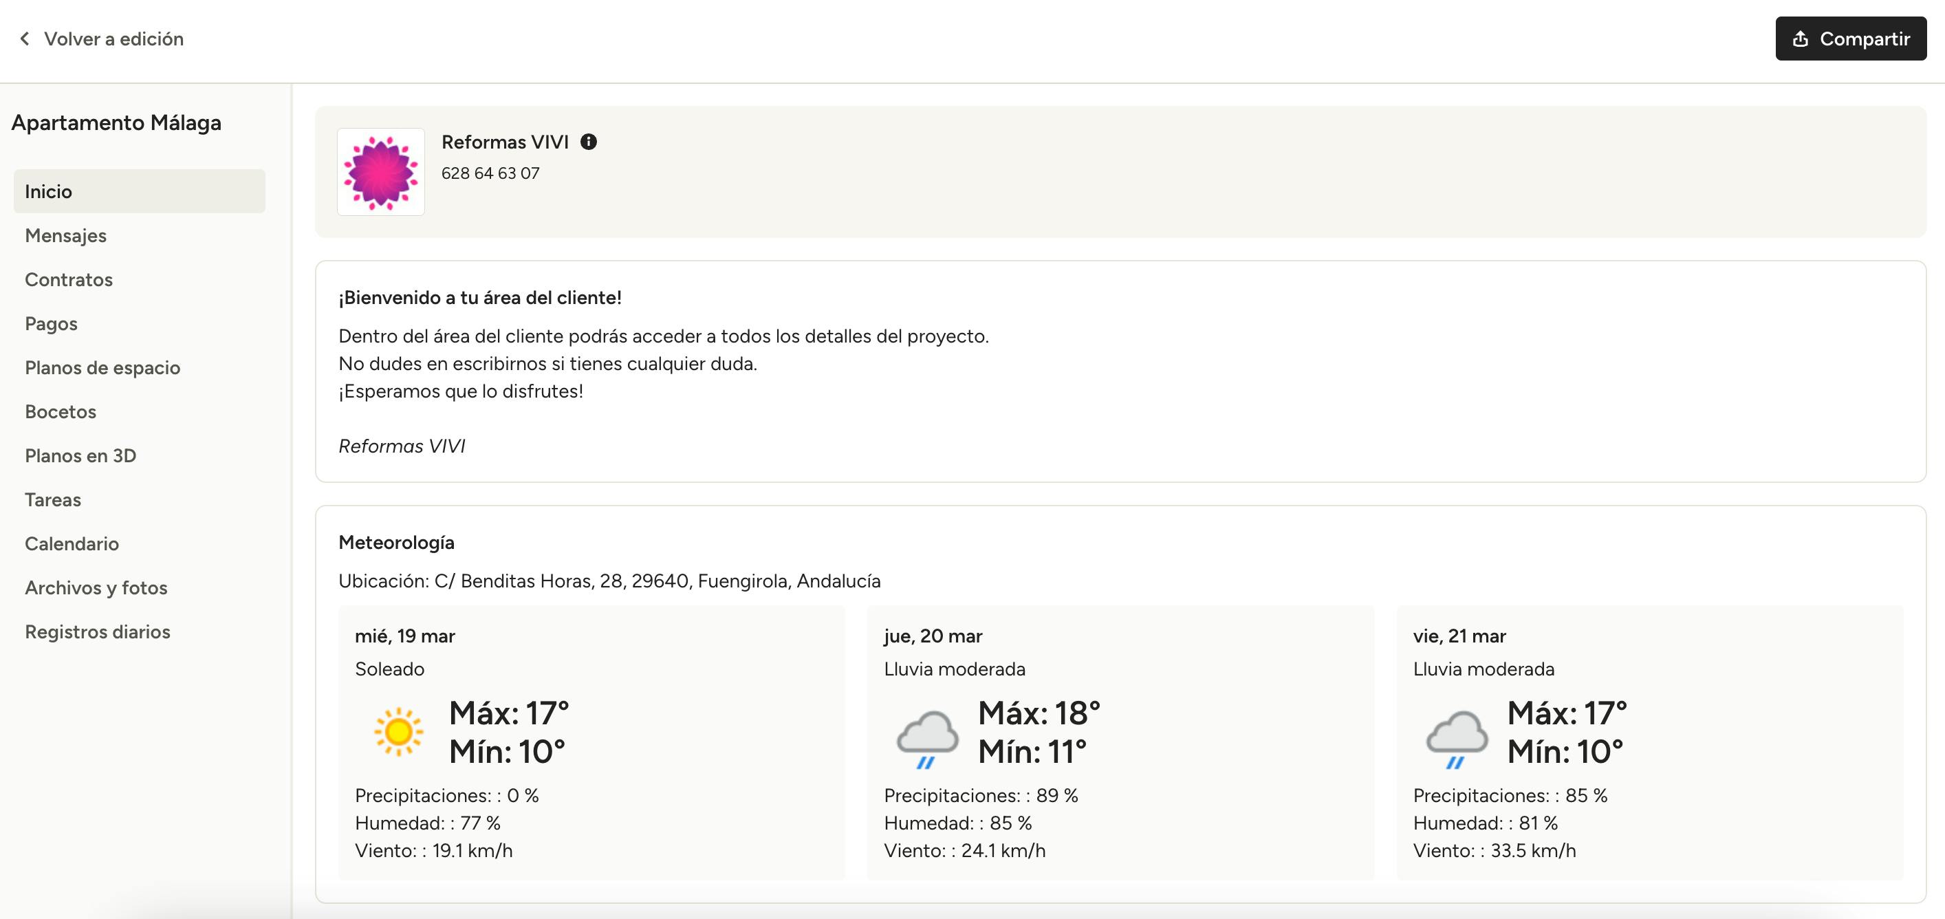The image size is (1945, 919).
Task: Click the phone number 628 64 63 07
Action: (x=490, y=173)
